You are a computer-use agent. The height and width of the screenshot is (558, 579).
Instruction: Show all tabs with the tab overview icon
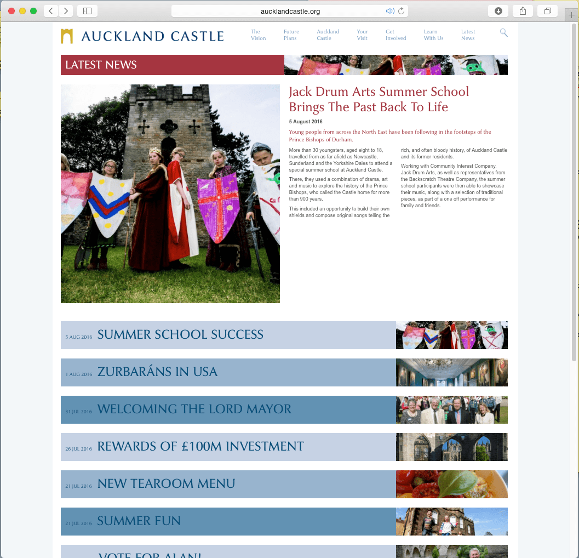coord(547,10)
